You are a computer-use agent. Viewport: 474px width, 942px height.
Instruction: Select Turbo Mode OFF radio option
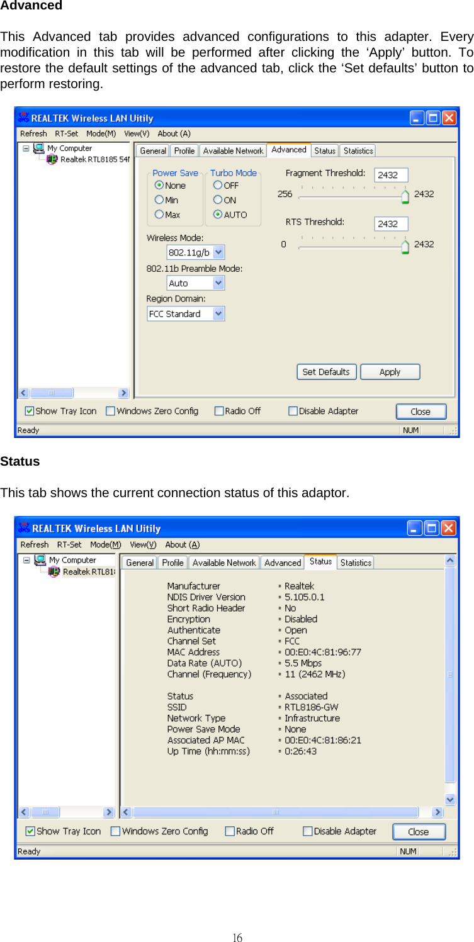[218, 185]
